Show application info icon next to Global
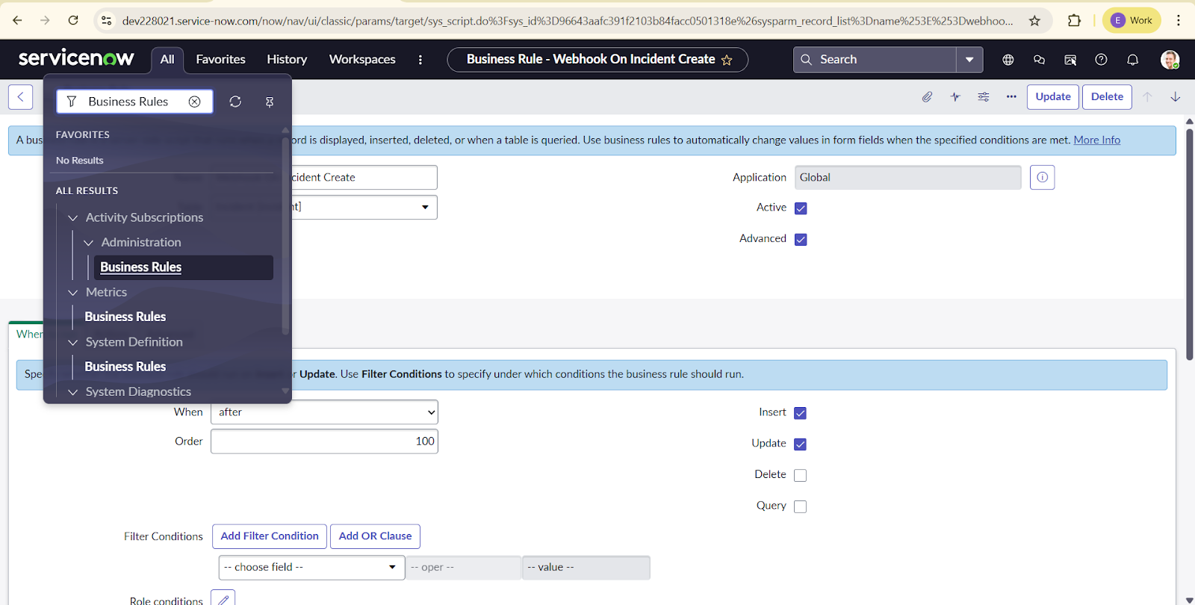 pos(1042,178)
